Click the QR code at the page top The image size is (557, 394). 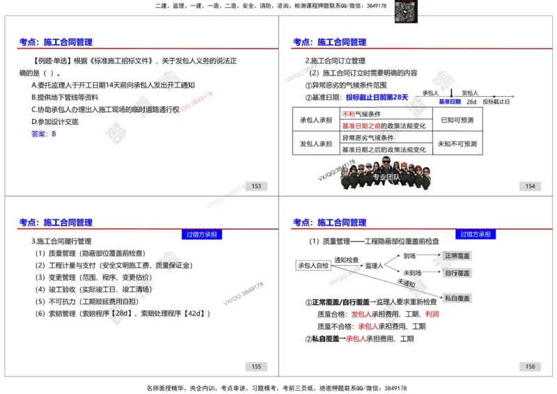406,11
